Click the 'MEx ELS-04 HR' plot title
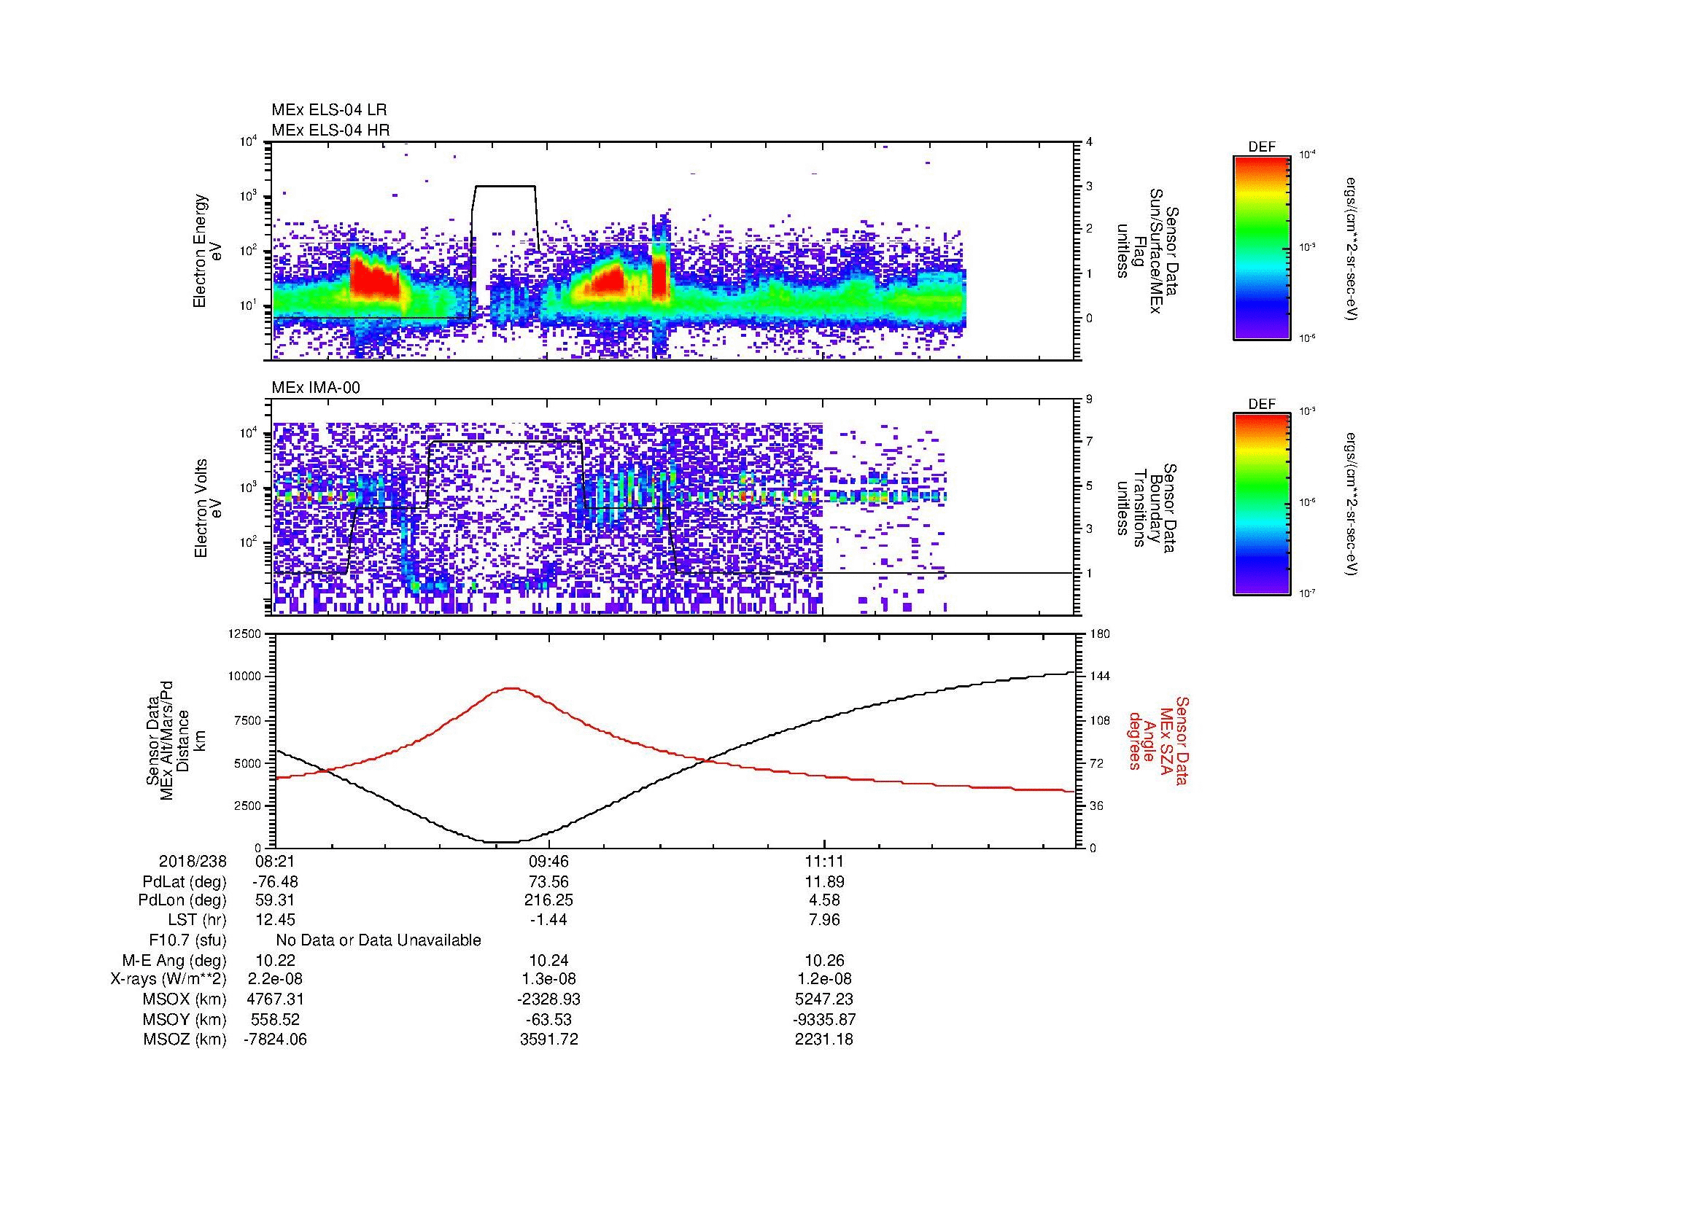This screenshot has height=1205, width=1706. click(x=330, y=130)
